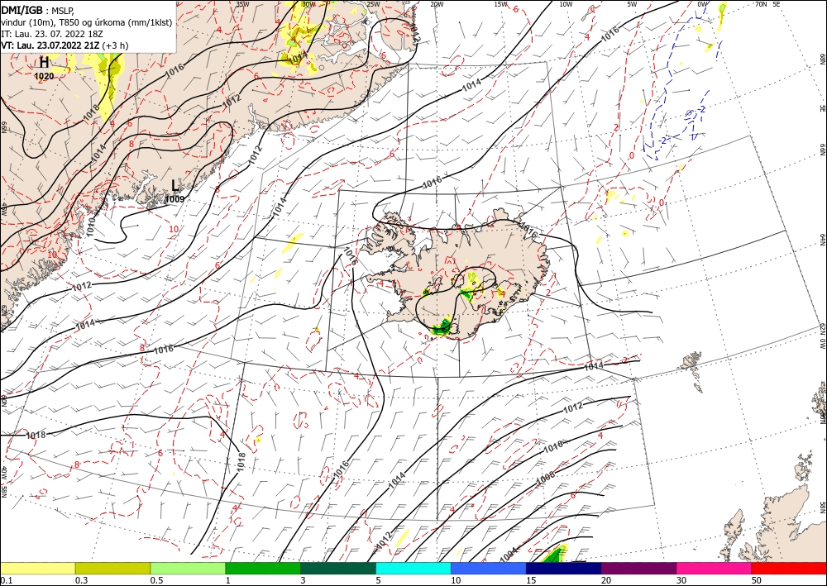
Task: Click the '1020' high pressure value
Action: (x=44, y=76)
